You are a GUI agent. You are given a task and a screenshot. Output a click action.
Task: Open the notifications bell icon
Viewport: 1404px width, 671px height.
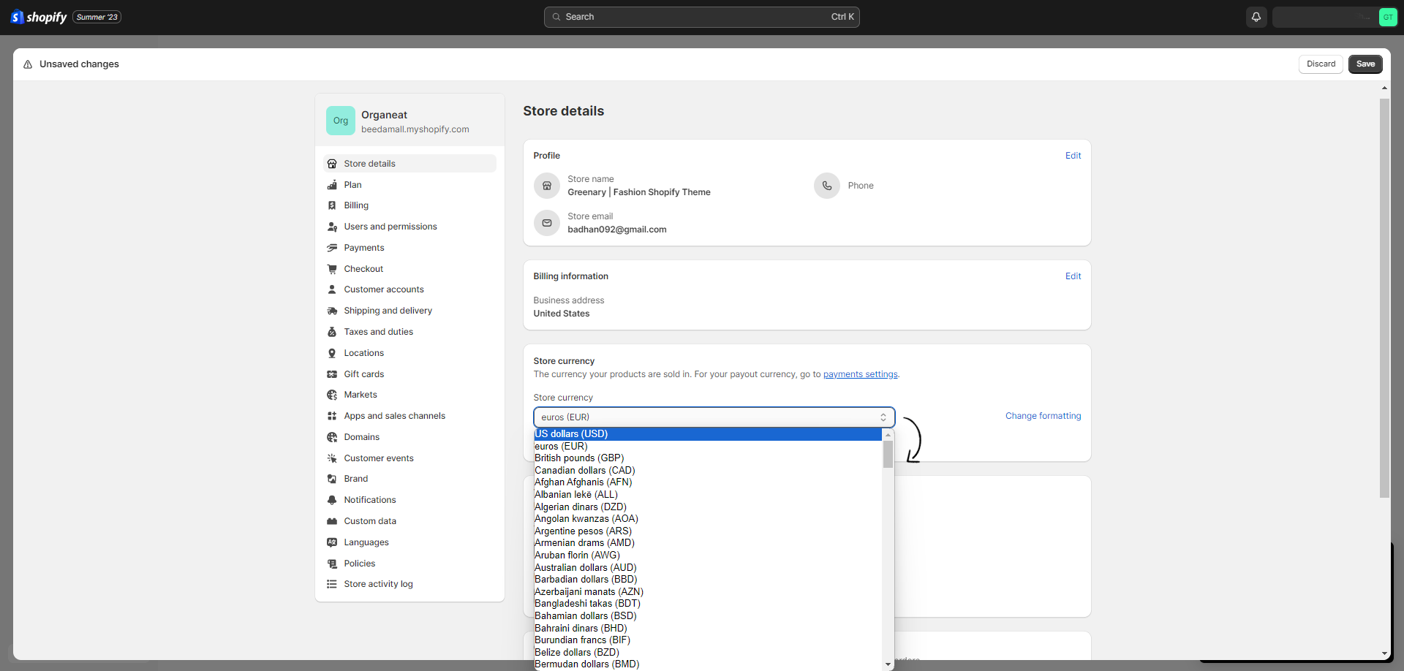(1256, 17)
